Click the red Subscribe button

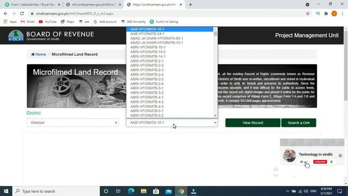pyautogui.click(x=320, y=162)
